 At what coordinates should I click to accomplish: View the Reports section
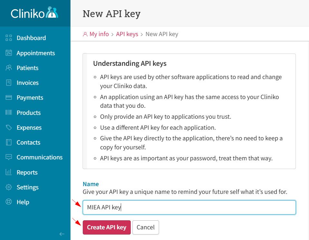(28, 172)
